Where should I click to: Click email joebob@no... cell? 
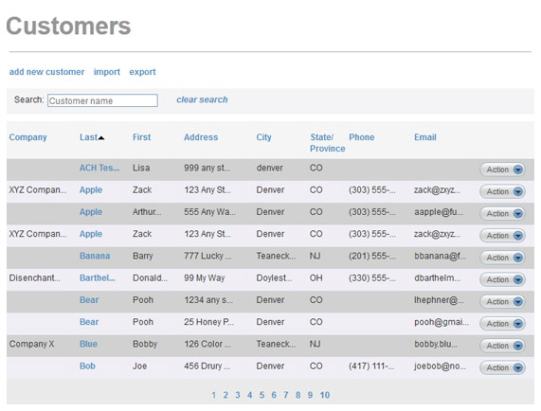[440, 366]
